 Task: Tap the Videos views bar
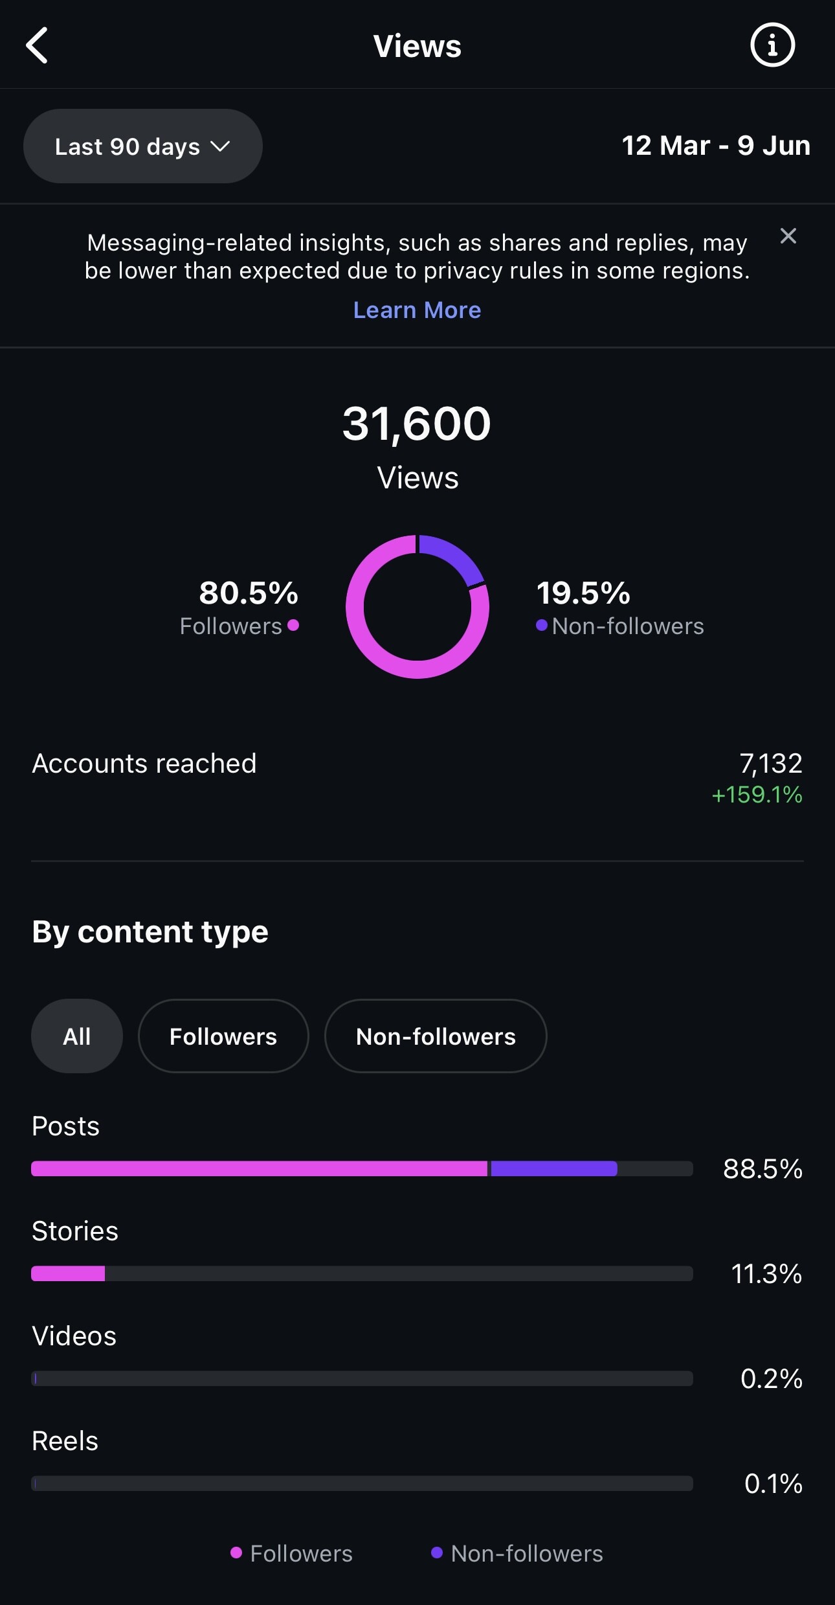[362, 1378]
